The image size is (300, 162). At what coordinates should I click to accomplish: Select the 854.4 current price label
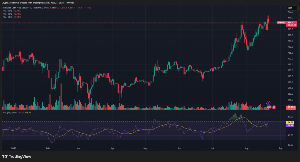[290, 22]
